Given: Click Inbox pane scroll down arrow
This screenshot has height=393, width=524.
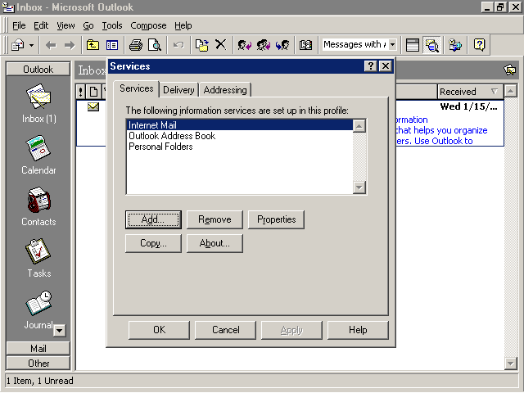Looking at the screenshot, I should click(511, 363).
